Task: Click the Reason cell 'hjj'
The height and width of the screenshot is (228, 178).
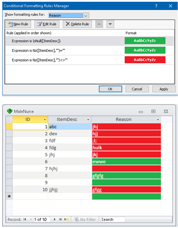Action: [x=126, y=134]
